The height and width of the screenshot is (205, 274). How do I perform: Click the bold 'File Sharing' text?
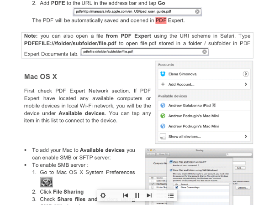point(68,192)
